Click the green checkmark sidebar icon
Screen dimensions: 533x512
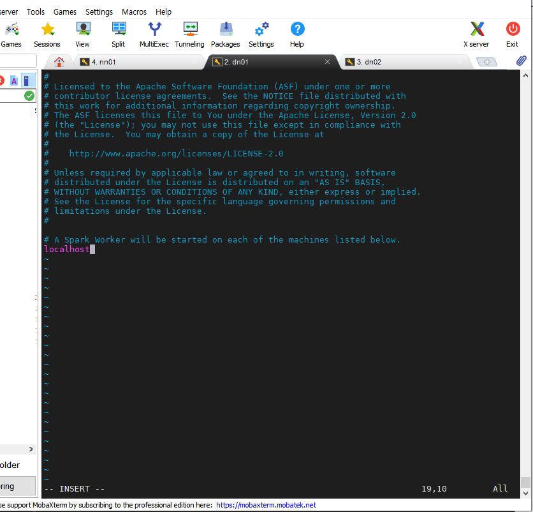pyautogui.click(x=29, y=96)
